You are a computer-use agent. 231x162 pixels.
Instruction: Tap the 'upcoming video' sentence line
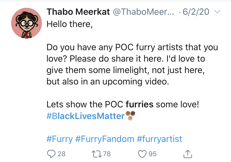coord(108,81)
